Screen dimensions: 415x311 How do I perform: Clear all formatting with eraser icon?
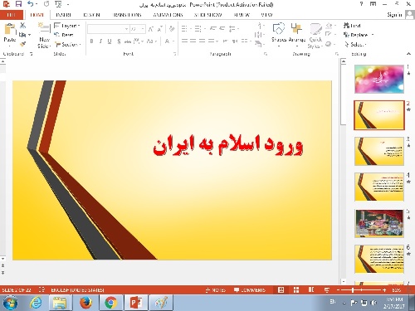pyautogui.click(x=172, y=29)
